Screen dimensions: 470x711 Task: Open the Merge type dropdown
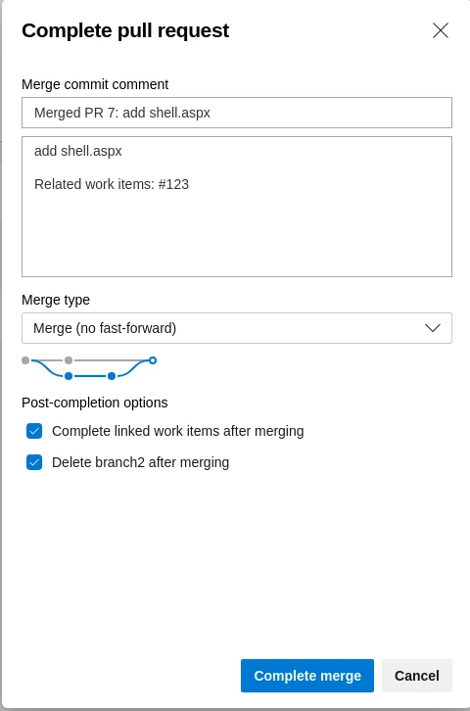tap(237, 328)
